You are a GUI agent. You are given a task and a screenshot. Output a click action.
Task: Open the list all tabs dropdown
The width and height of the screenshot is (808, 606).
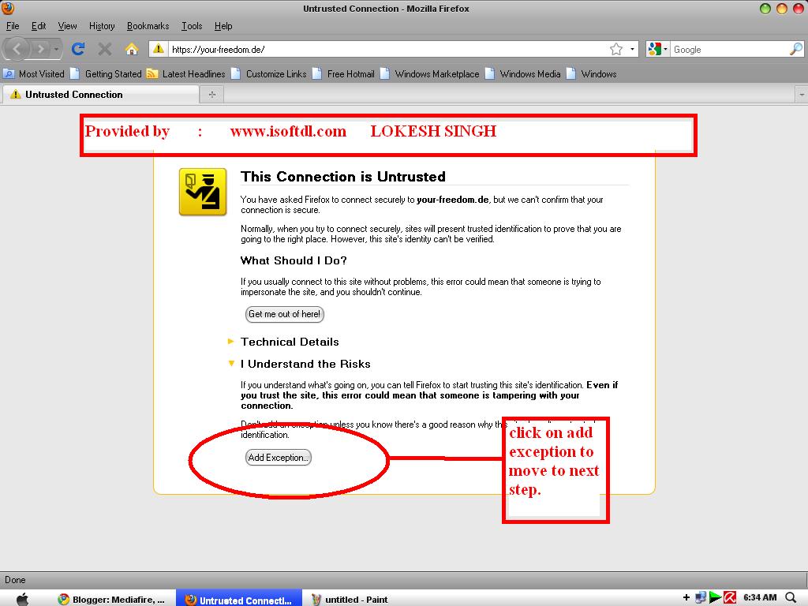[802, 95]
